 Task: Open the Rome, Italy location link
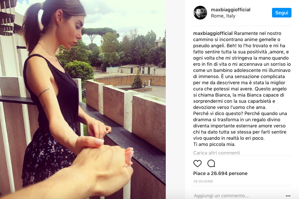coord(223,16)
